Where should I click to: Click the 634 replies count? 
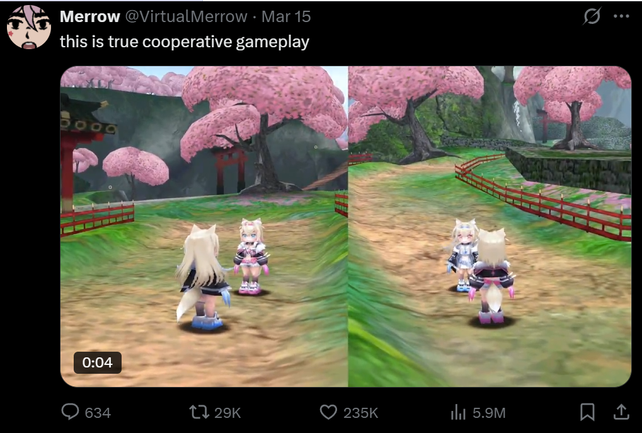tap(98, 413)
